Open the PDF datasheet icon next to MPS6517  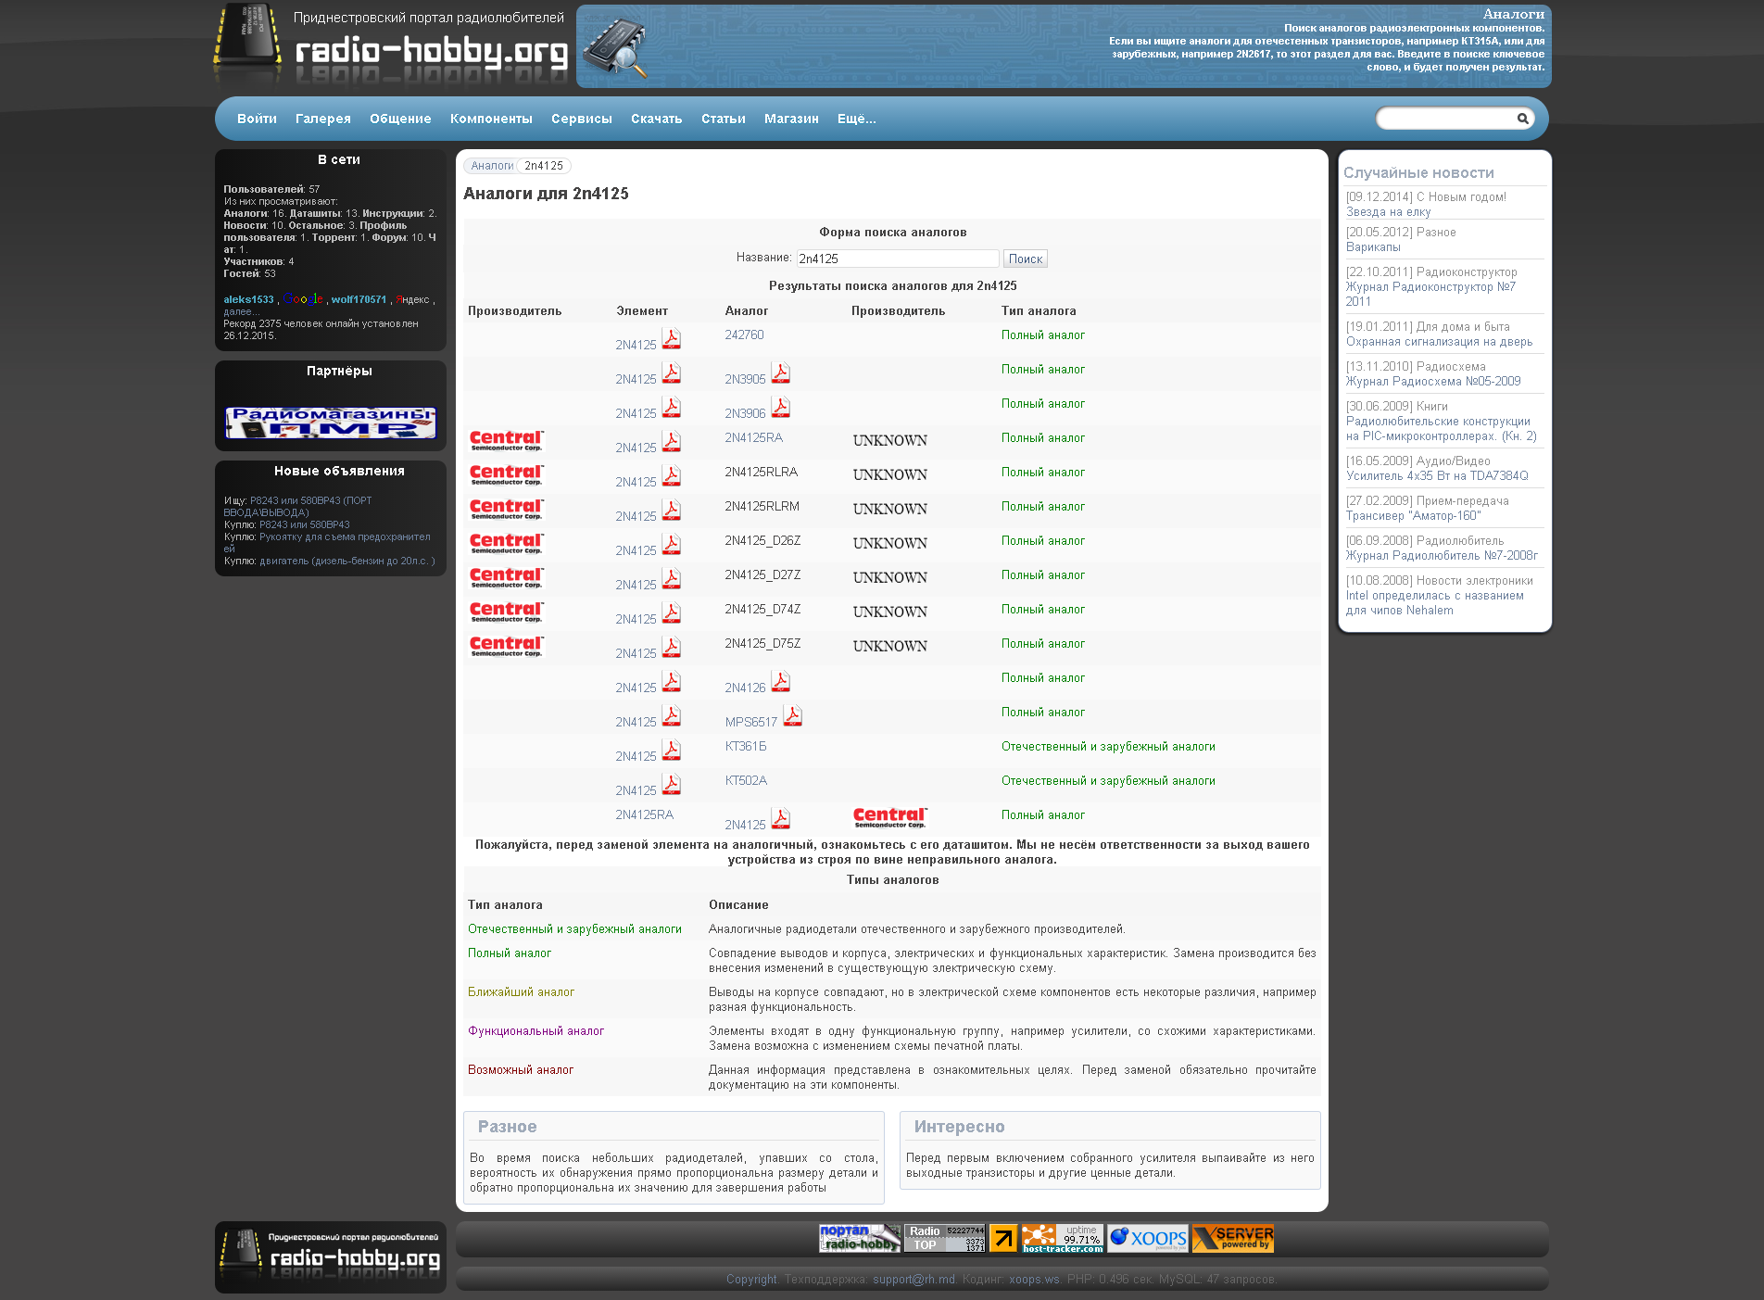(792, 716)
